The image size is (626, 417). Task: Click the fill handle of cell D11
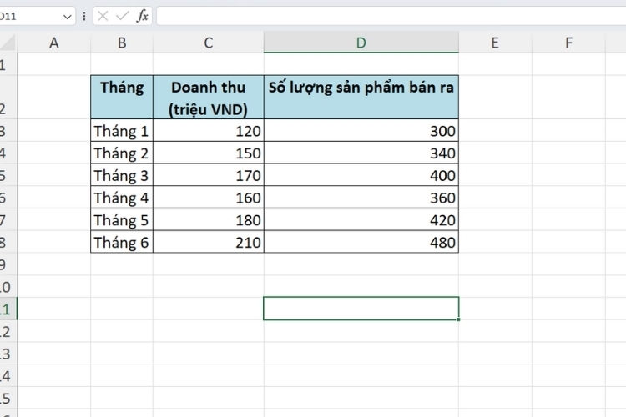point(458,319)
